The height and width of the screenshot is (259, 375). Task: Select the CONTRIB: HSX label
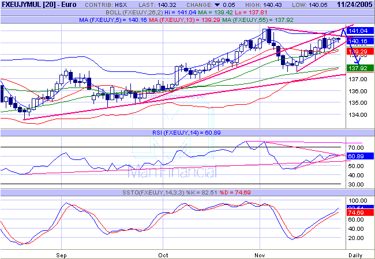click(106, 5)
